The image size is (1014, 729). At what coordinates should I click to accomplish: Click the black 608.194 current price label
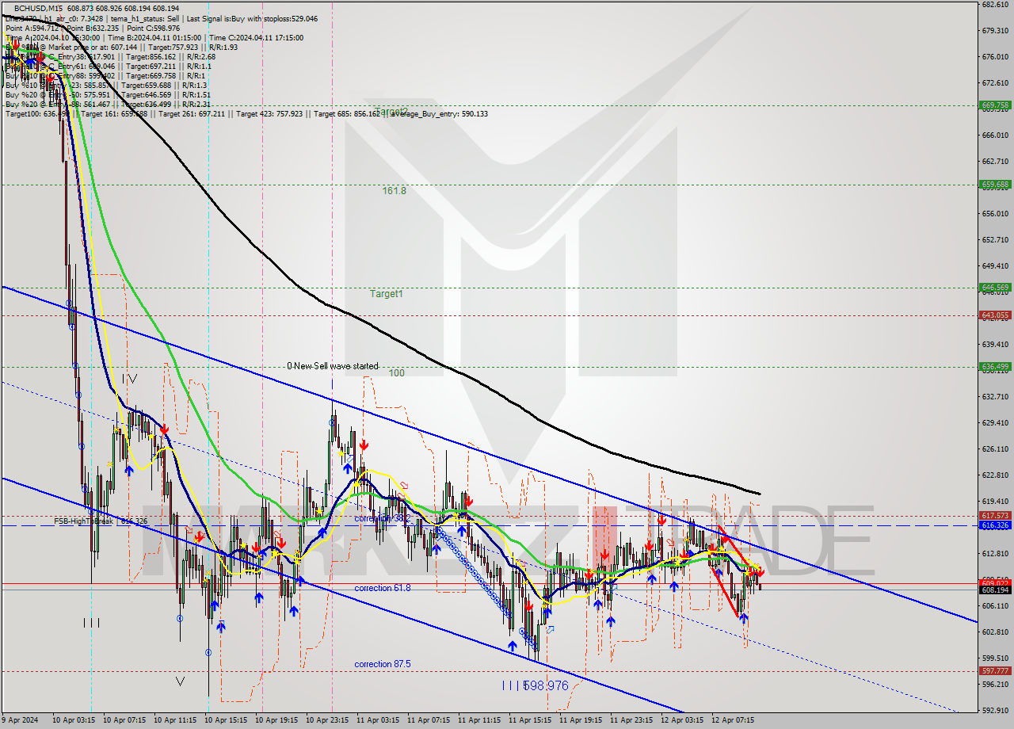pyautogui.click(x=995, y=590)
